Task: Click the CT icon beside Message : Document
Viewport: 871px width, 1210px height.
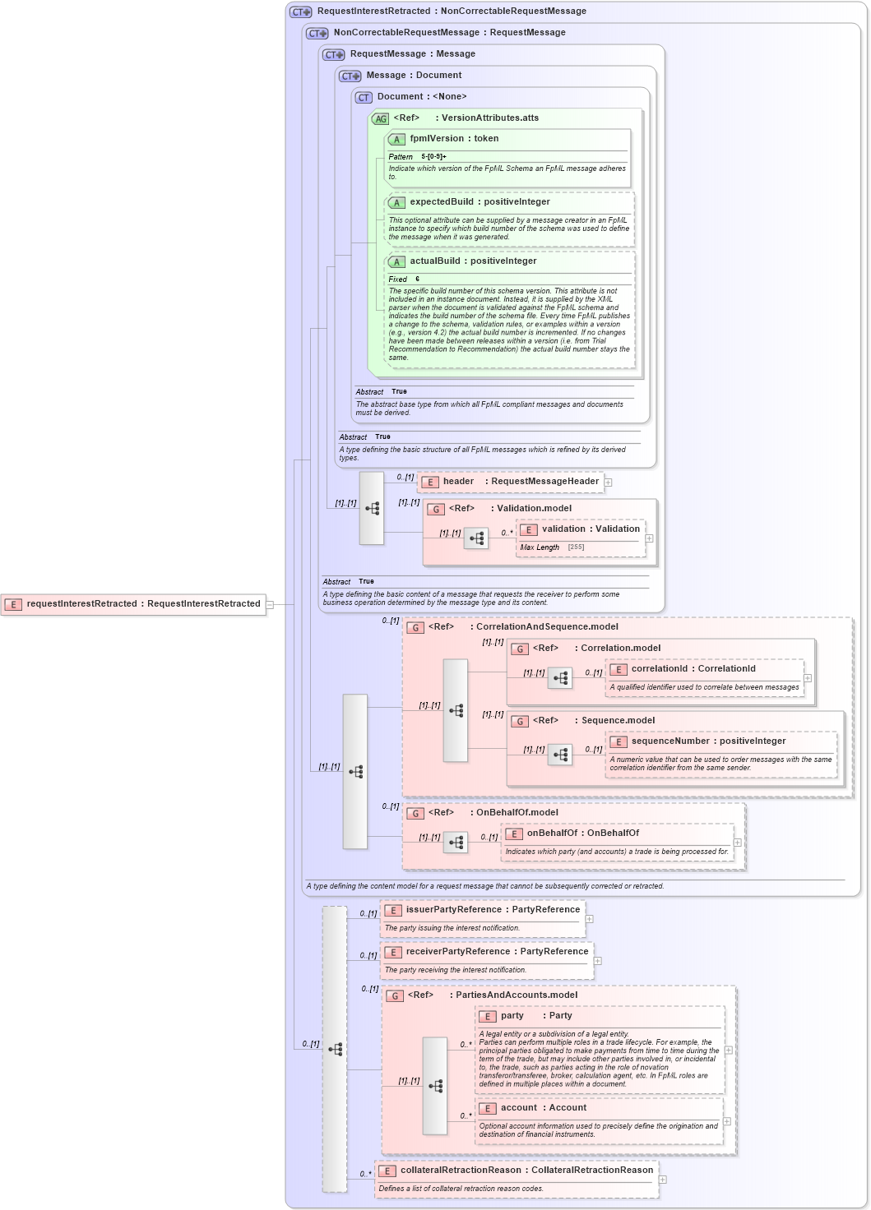Action: [350, 76]
